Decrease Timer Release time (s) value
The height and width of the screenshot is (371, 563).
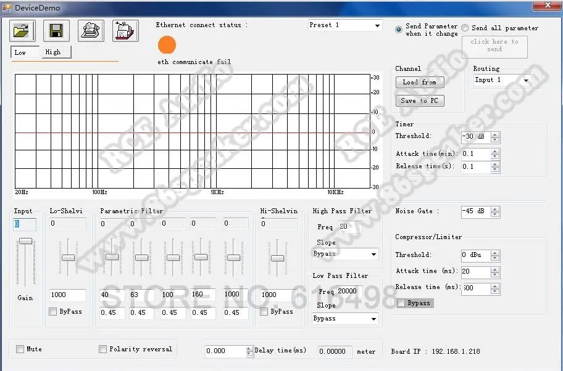coord(495,169)
